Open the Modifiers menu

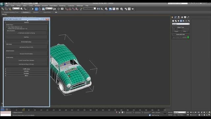click(37, 6)
